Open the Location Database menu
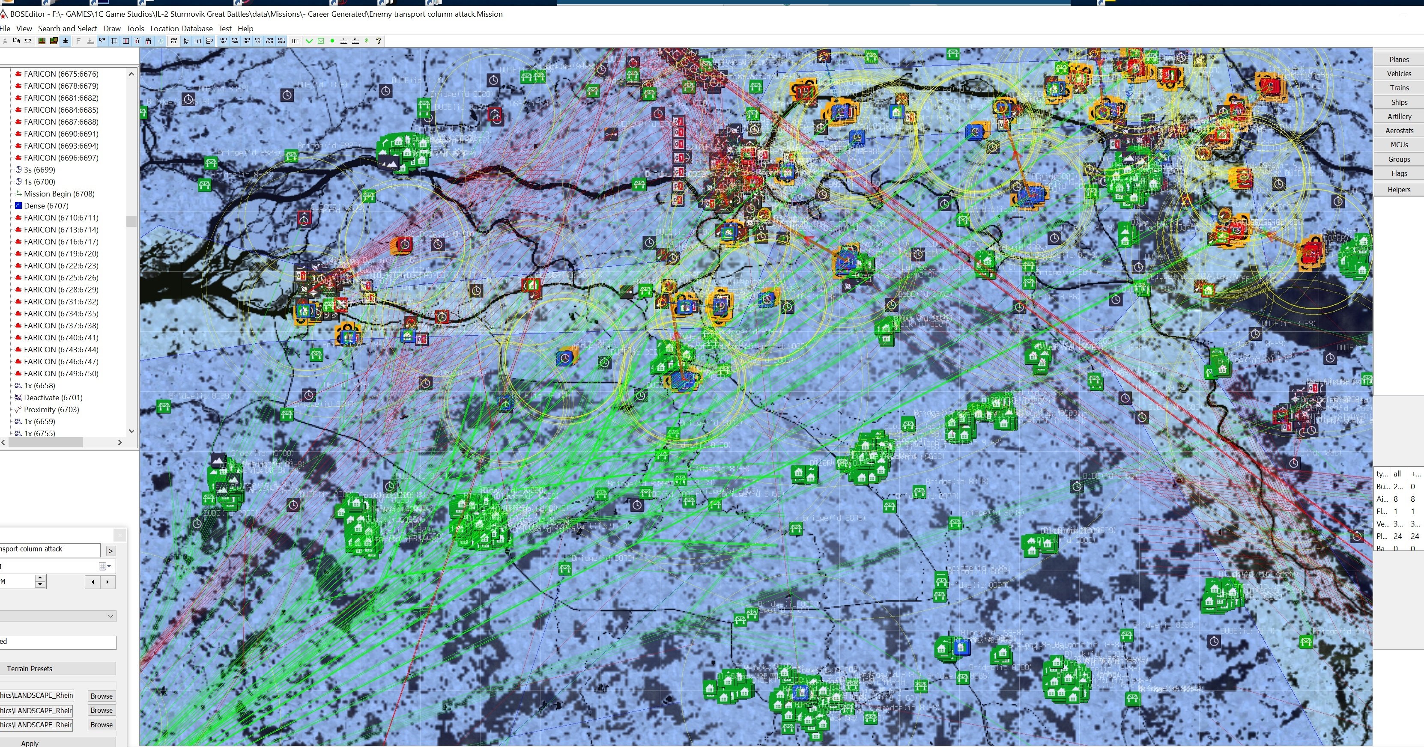Viewport: 1424px width, 747px height. (181, 29)
